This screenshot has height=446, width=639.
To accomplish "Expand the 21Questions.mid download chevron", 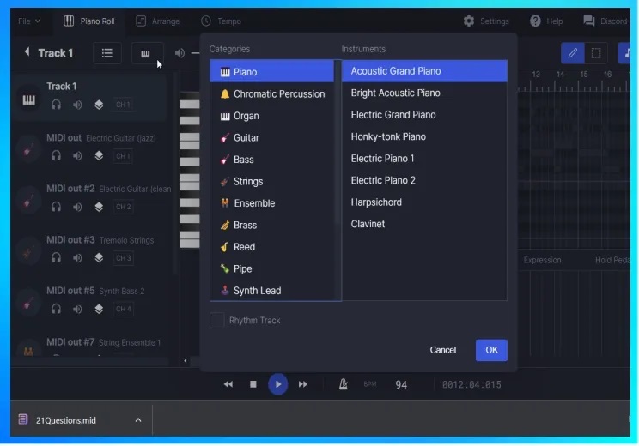I will click(x=138, y=420).
